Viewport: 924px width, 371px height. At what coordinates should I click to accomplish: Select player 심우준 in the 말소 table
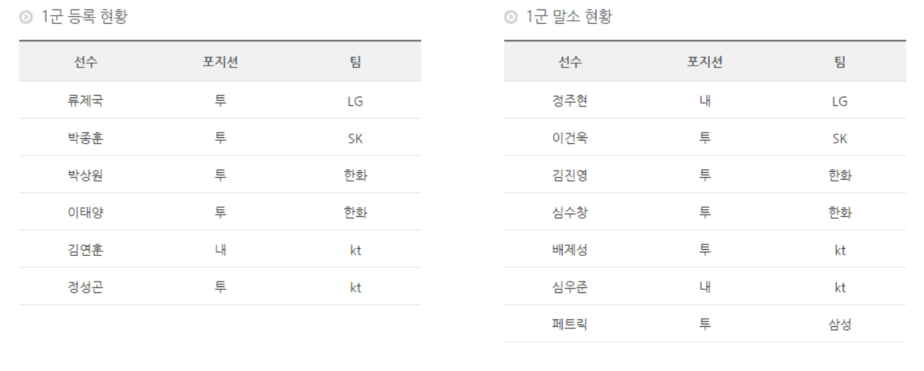[x=570, y=287]
